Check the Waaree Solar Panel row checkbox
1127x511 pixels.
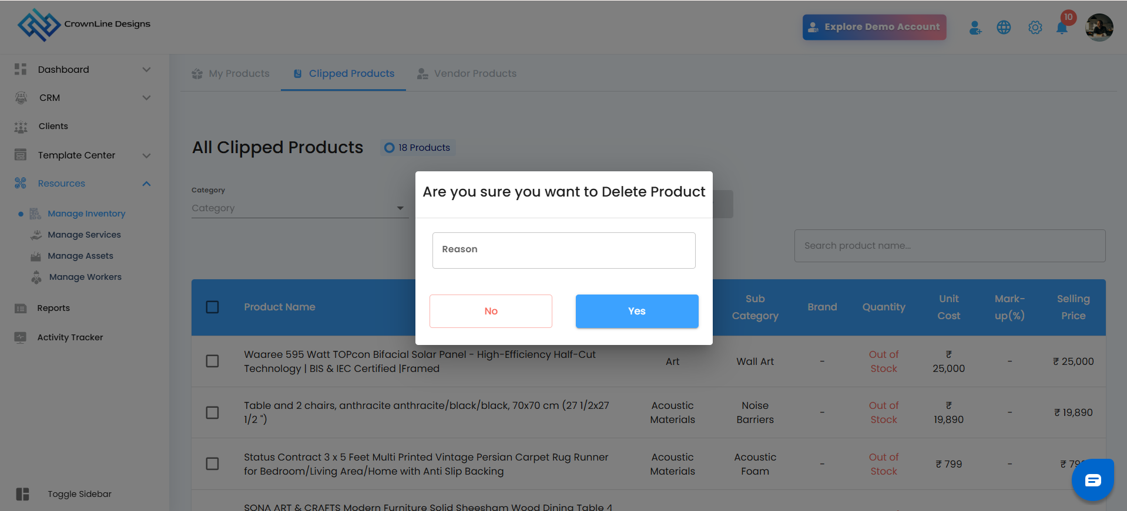click(213, 361)
